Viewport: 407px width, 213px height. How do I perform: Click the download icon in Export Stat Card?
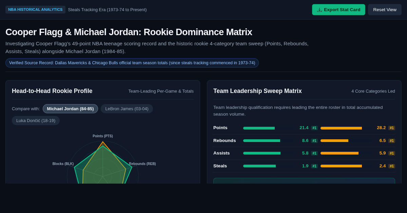tap(319, 10)
